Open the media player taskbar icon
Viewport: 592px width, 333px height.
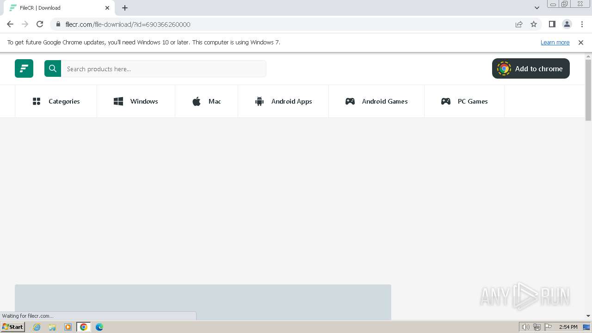(68, 327)
